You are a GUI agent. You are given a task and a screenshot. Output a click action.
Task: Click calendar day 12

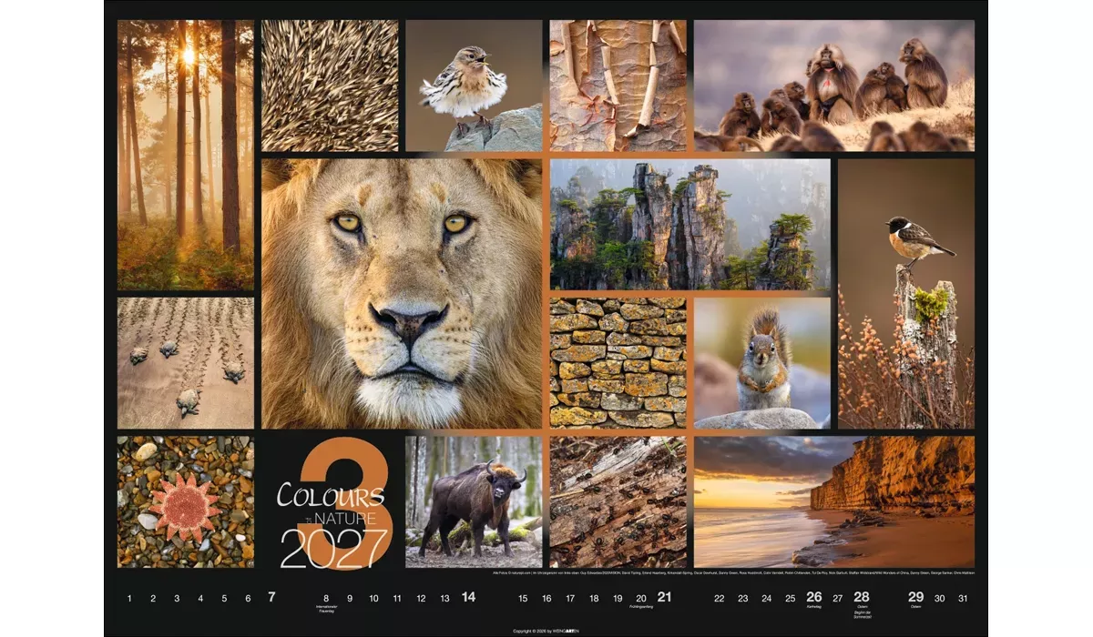tap(421, 598)
